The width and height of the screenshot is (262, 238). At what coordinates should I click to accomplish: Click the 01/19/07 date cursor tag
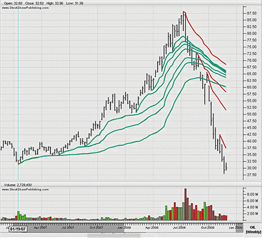pyautogui.click(x=18, y=229)
